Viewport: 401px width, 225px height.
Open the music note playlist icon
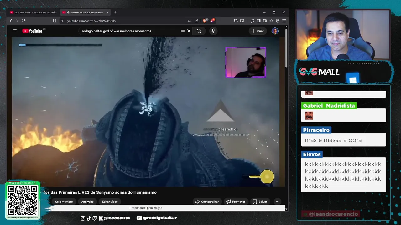click(252, 21)
